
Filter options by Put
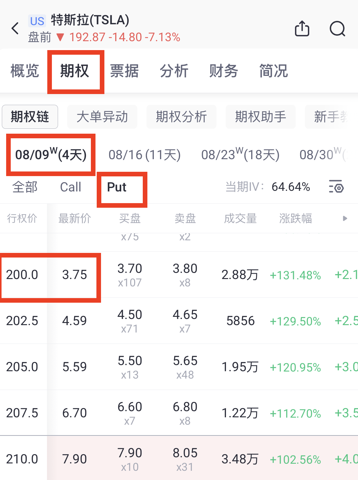click(117, 187)
